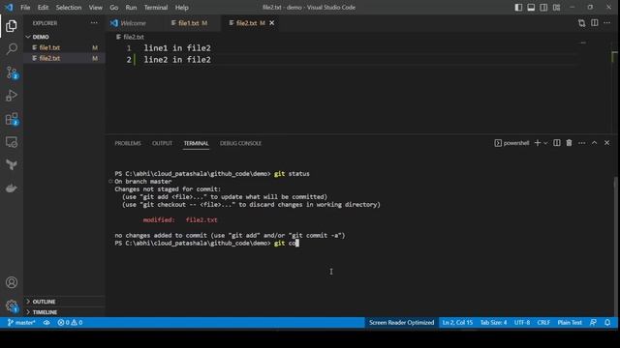
Task: Open the Output panel tab
Action: (162, 143)
